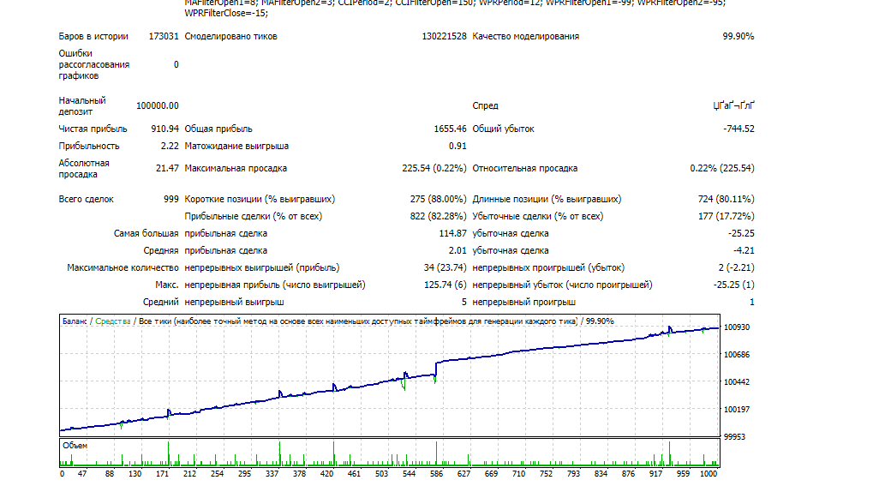Select consecutive losses value '2 (-2.21)'
This screenshot has width=879, height=486.
pos(737,268)
